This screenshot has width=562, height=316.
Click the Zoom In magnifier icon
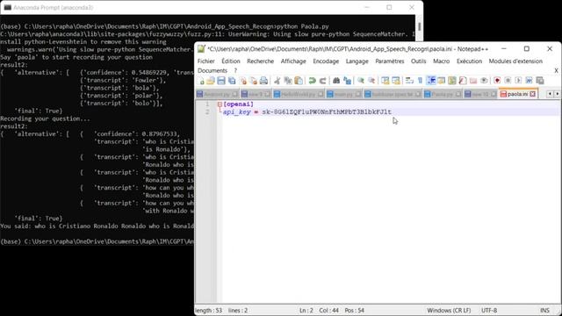361,81
